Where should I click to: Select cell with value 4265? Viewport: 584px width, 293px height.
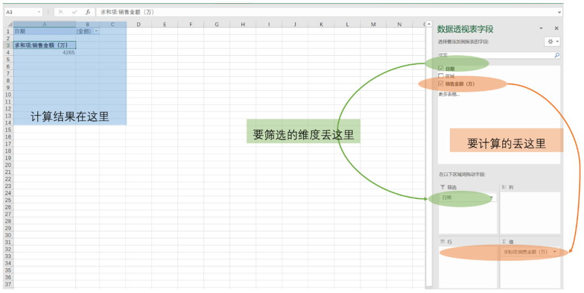tap(44, 52)
